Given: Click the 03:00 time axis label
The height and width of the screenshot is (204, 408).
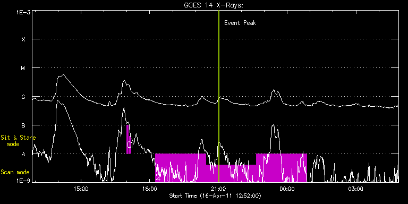Looking at the screenshot, I should [356, 189].
